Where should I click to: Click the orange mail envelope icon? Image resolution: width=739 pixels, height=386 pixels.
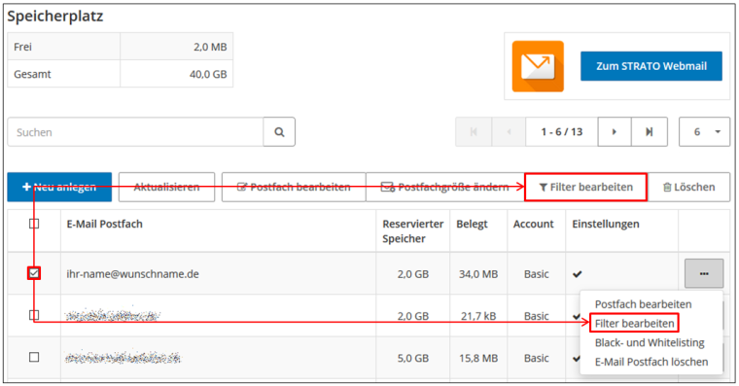pos(538,66)
